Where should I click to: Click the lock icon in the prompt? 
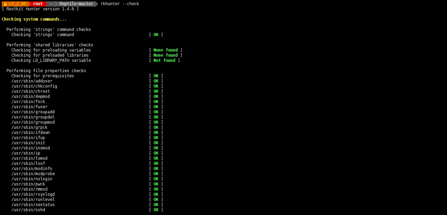pos(5,4)
